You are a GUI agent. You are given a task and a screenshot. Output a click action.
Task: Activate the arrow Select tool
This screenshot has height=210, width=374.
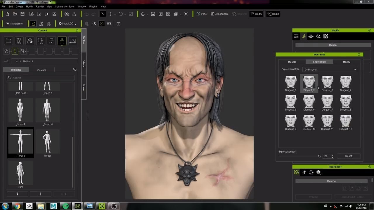click(x=103, y=14)
